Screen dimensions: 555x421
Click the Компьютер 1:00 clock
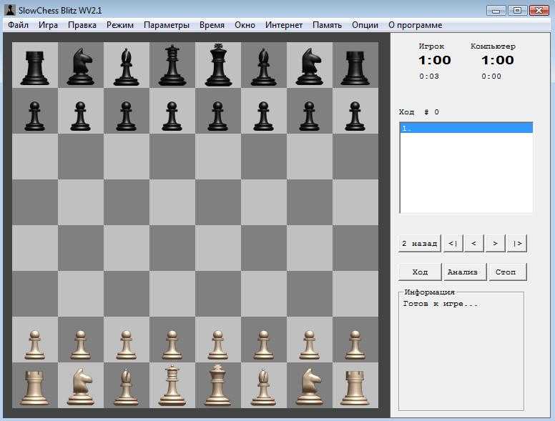pyautogui.click(x=497, y=60)
